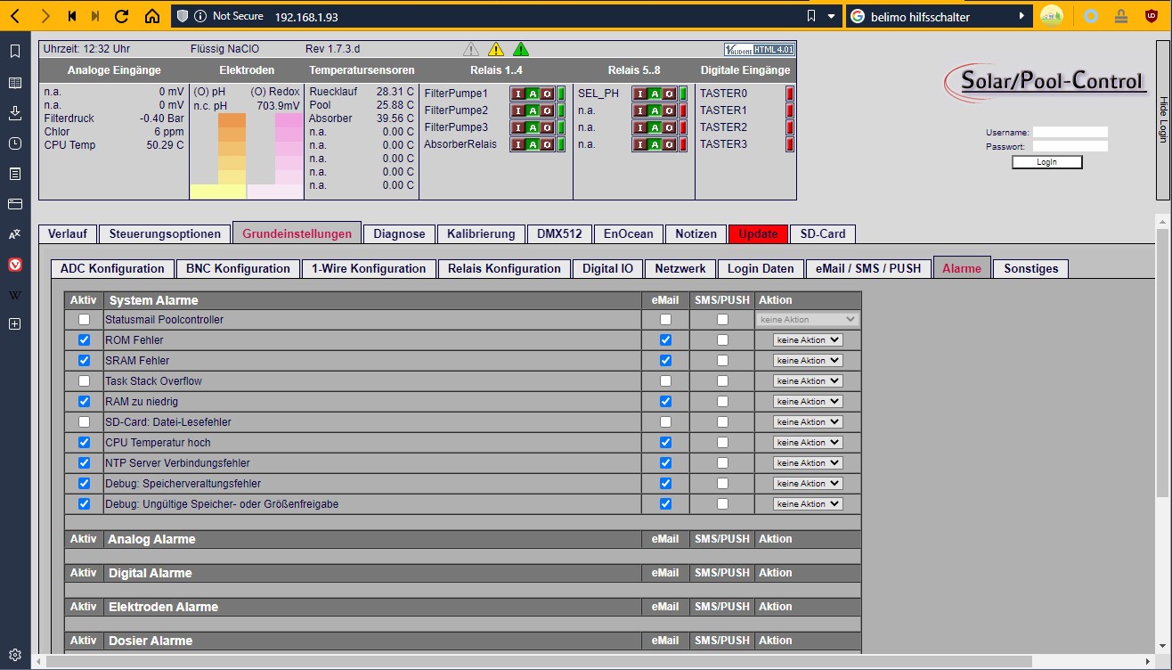Open Aktion dropdown for SRAM Fehler
Screen dimensions: 1172x670
808,360
